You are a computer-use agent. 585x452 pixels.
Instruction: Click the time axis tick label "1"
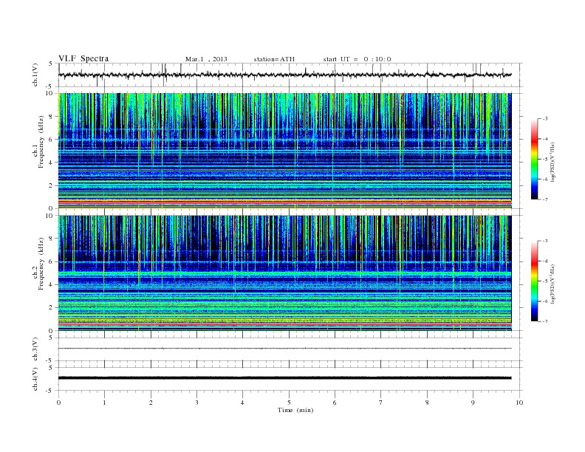coord(105,403)
